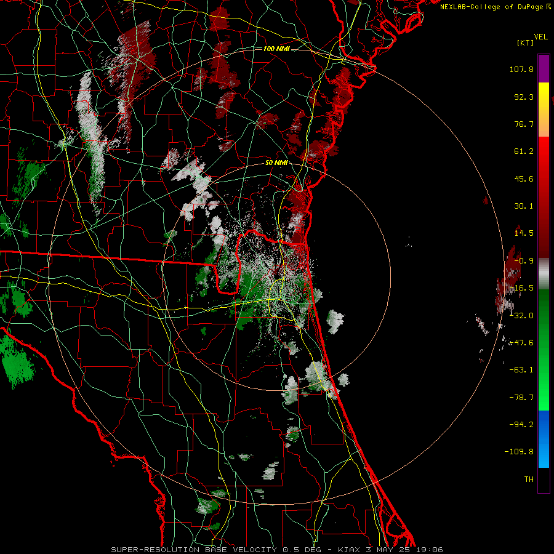Click the -0.9 value on velocity scale
Viewport: 554px width, 554px height.
pyautogui.click(x=524, y=261)
